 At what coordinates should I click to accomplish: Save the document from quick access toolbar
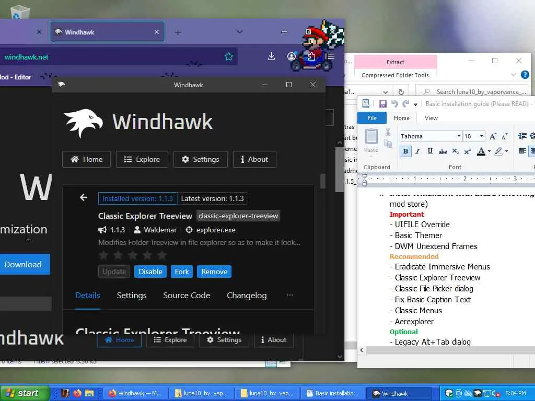pyautogui.click(x=382, y=104)
